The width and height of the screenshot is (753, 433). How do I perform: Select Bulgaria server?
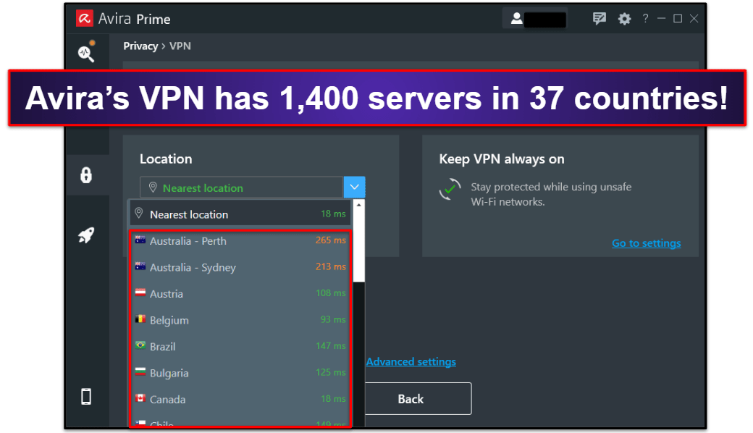point(240,372)
